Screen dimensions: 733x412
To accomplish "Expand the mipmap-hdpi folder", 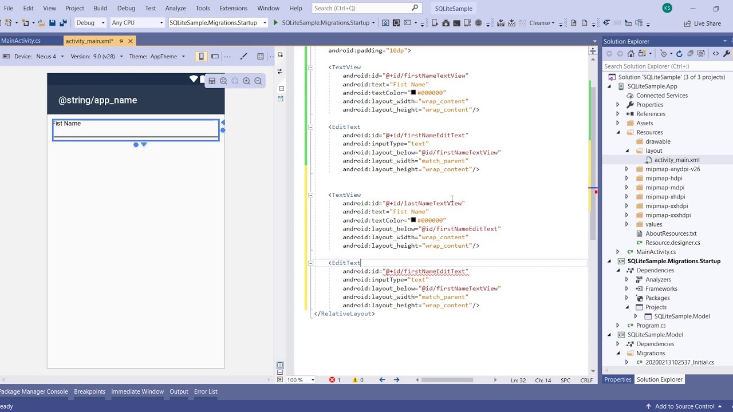I will tap(626, 178).
